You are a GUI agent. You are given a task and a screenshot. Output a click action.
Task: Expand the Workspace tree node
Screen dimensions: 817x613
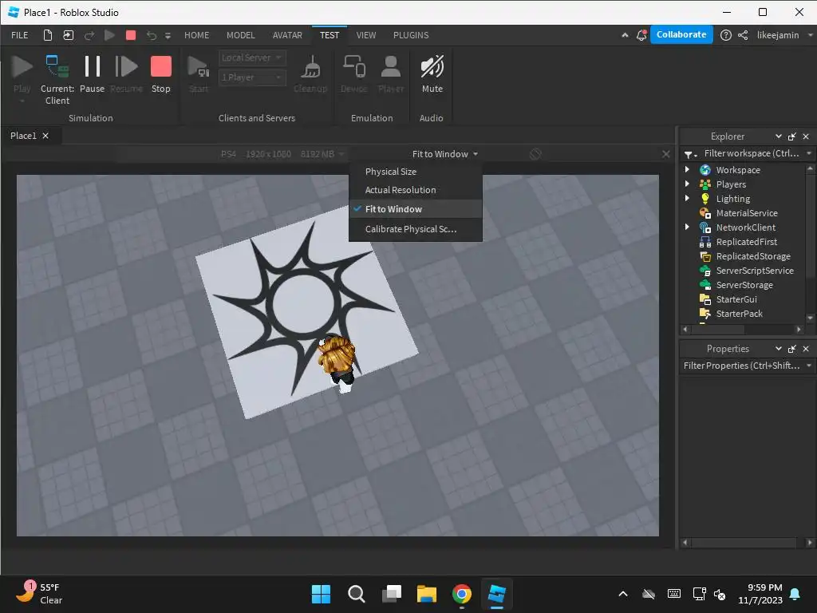tap(687, 169)
